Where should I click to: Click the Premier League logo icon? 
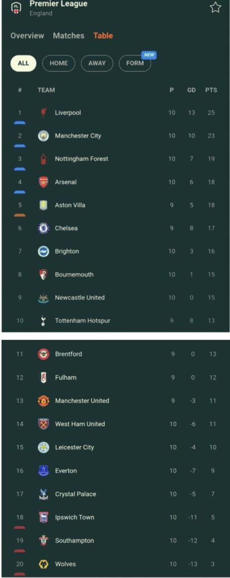point(16,7)
